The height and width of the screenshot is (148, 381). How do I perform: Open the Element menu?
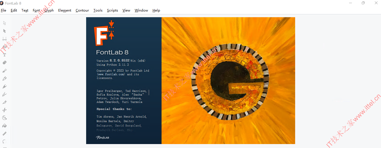point(65,10)
